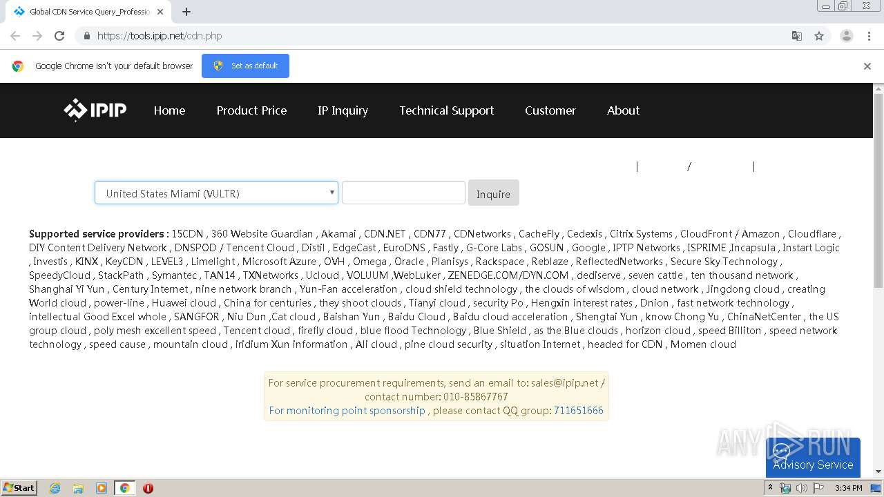Open Chrome profile avatar
Viewport: 884px width, 497px height.
point(846,36)
